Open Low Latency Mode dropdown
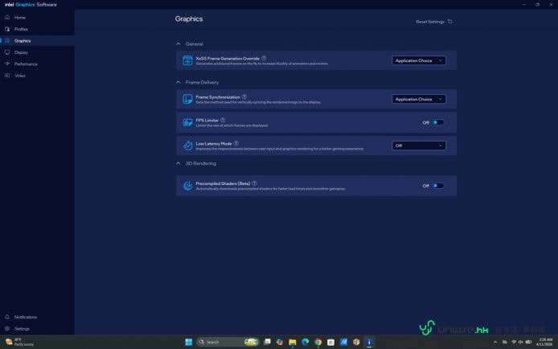Image resolution: width=558 pixels, height=349 pixels. click(x=418, y=146)
